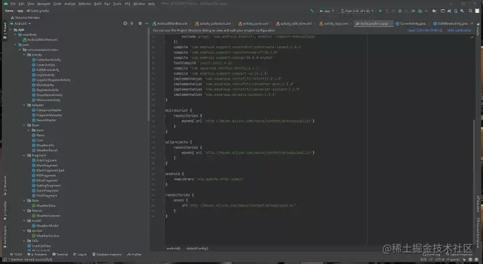This screenshot has height=264, width=483.
Task: Open the TODO tool window
Action: tap(16, 255)
